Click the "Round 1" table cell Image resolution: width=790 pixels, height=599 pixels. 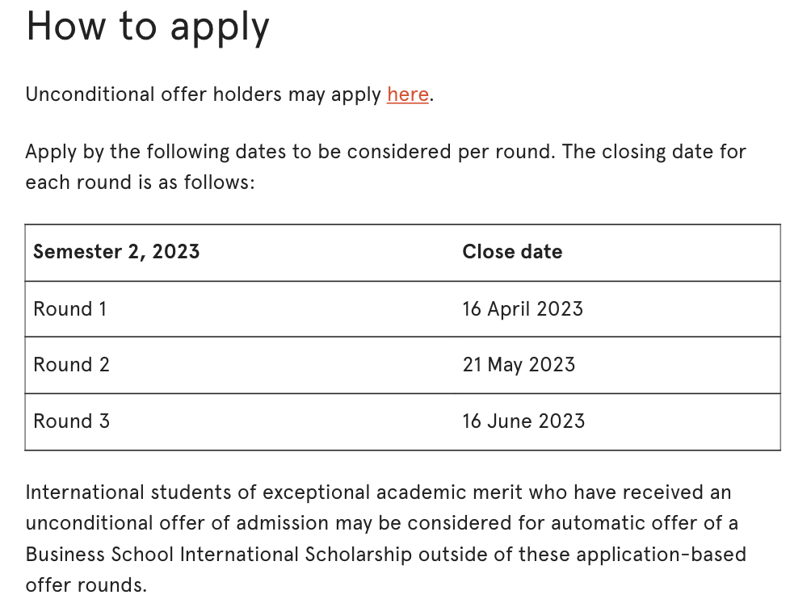pyautogui.click(x=69, y=309)
